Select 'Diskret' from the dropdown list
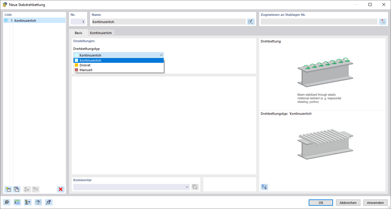The height and width of the screenshot is (209, 391). pos(85,65)
